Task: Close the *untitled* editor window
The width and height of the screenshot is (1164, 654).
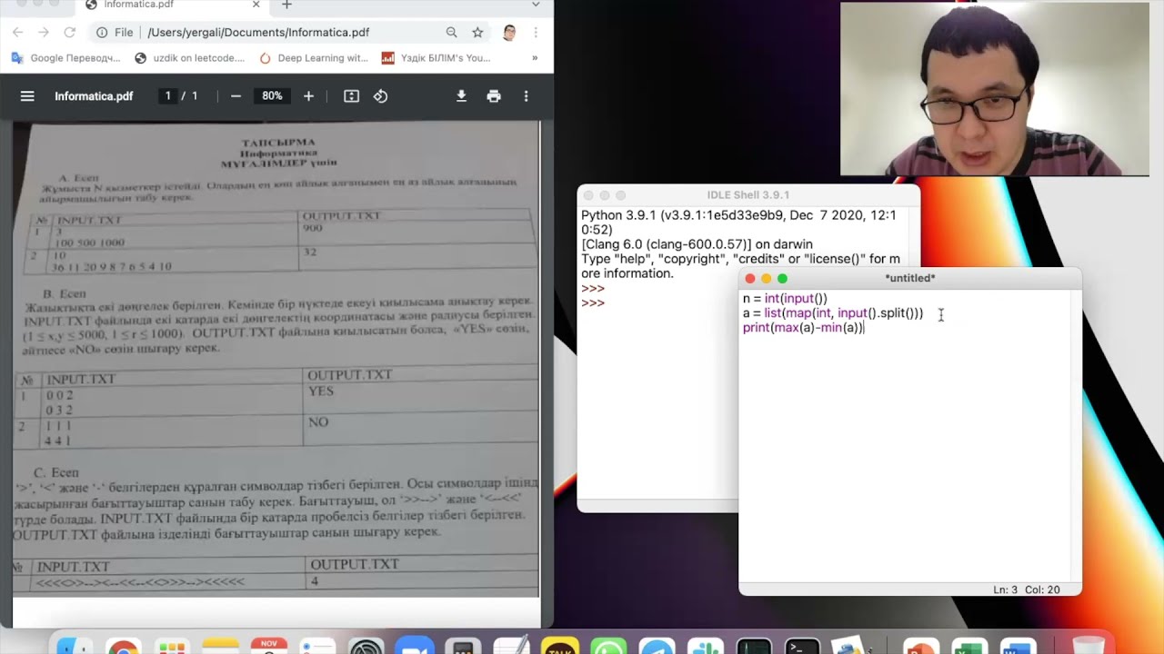Action: click(x=750, y=279)
